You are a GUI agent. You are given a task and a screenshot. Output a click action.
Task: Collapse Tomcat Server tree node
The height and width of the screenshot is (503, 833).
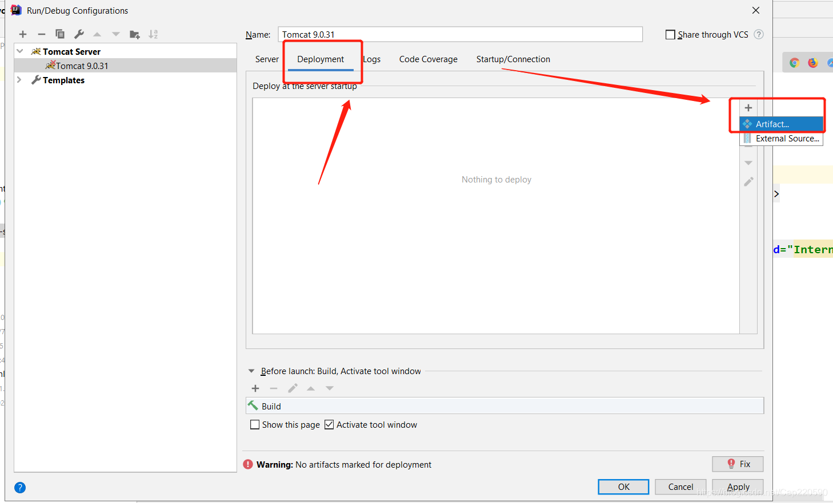[x=20, y=51]
